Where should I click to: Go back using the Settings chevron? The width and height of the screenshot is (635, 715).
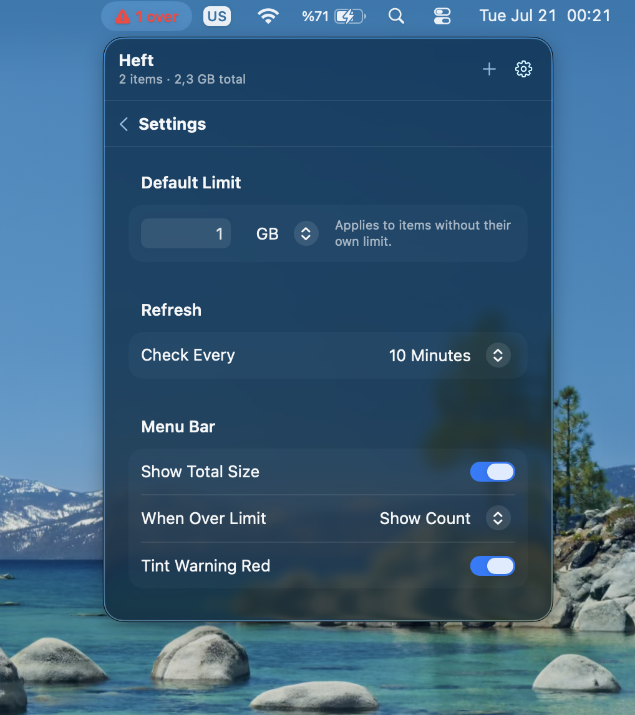[124, 124]
